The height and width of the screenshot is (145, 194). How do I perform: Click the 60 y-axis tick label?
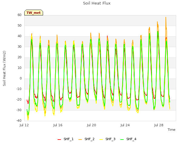coord(19,15)
